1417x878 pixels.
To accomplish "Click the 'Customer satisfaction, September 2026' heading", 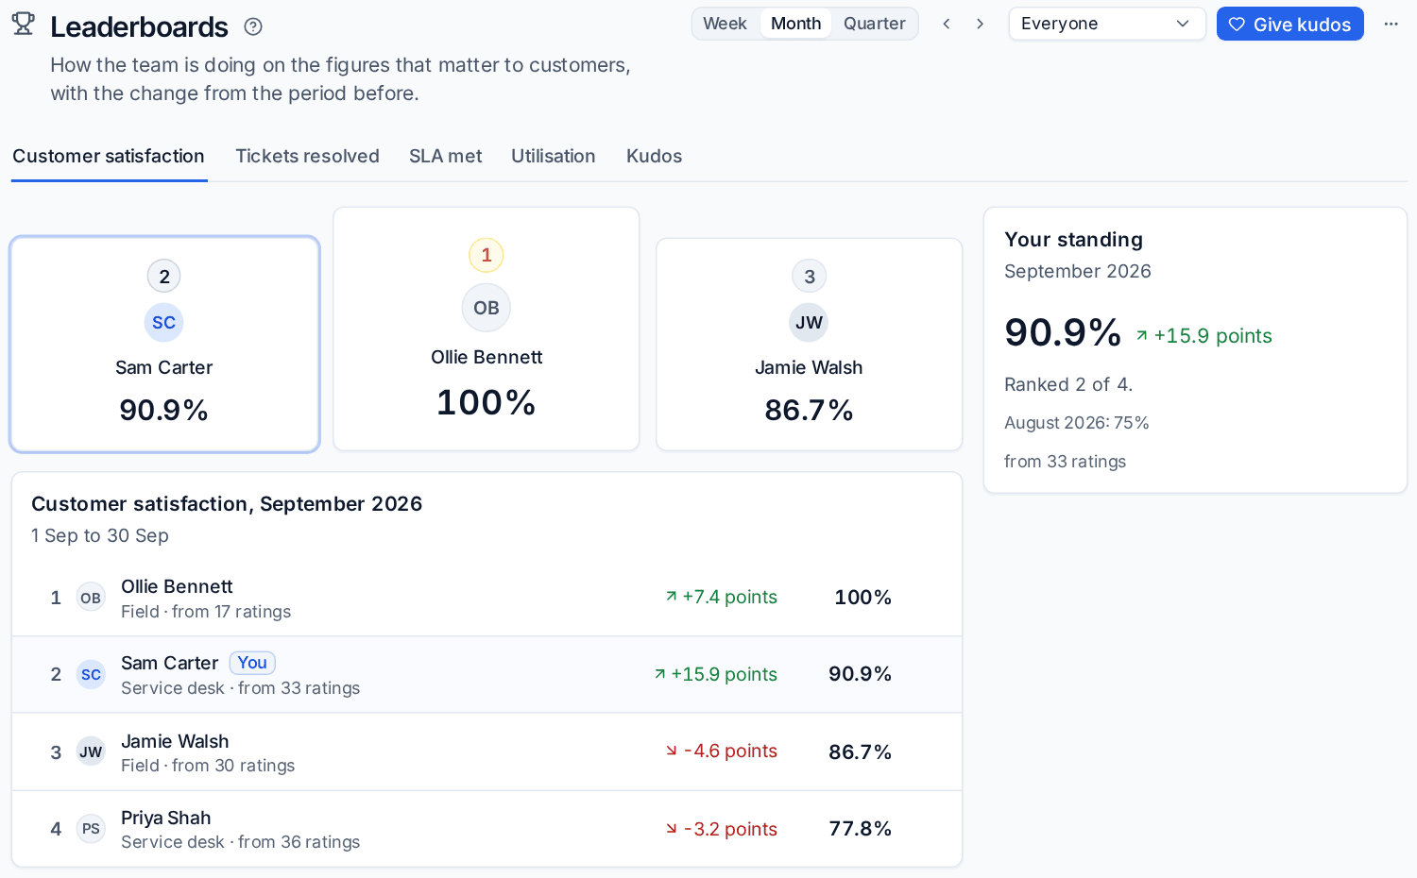I will click(x=227, y=504).
